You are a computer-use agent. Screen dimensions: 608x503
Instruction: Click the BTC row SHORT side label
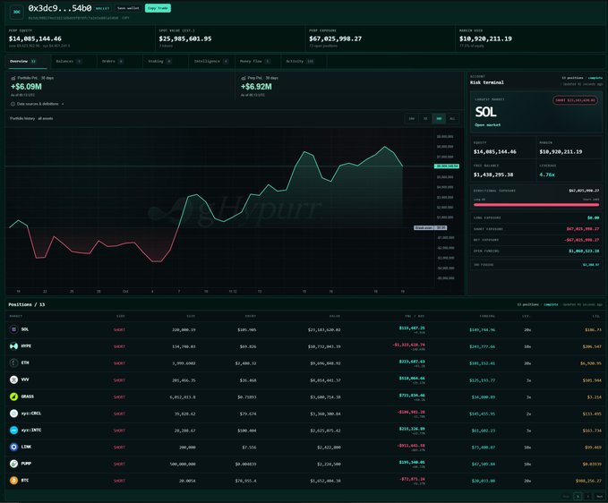pos(119,481)
